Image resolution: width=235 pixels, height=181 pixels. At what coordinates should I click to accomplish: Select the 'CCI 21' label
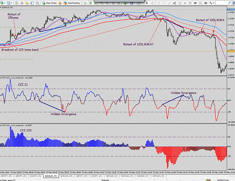point(23,84)
